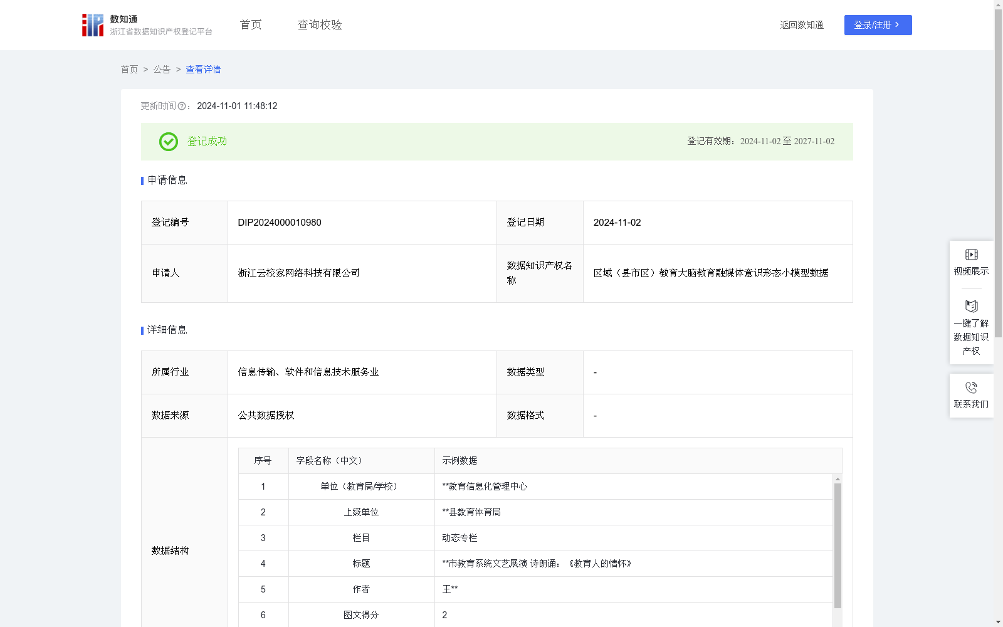Click the 登录/注册 button
The image size is (1003, 627).
(x=878, y=25)
